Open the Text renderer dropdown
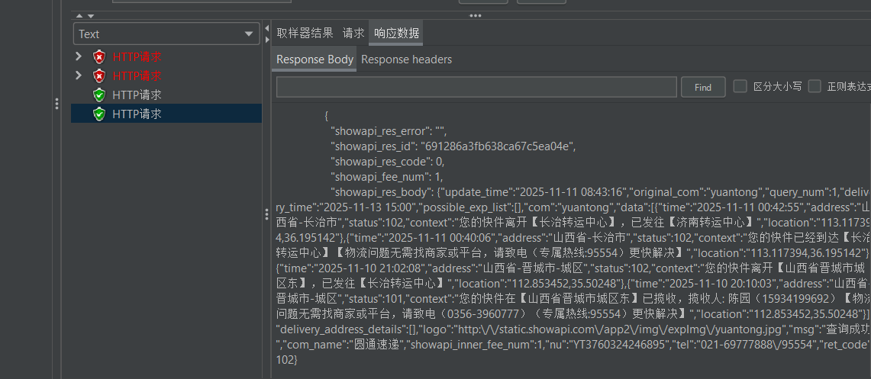Image resolution: width=871 pixels, height=379 pixels. (166, 34)
